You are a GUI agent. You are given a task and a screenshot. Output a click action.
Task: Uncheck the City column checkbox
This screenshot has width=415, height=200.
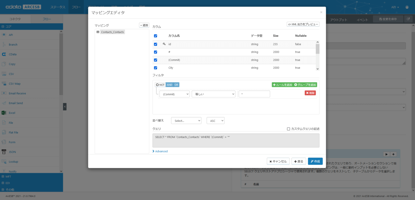(156, 68)
